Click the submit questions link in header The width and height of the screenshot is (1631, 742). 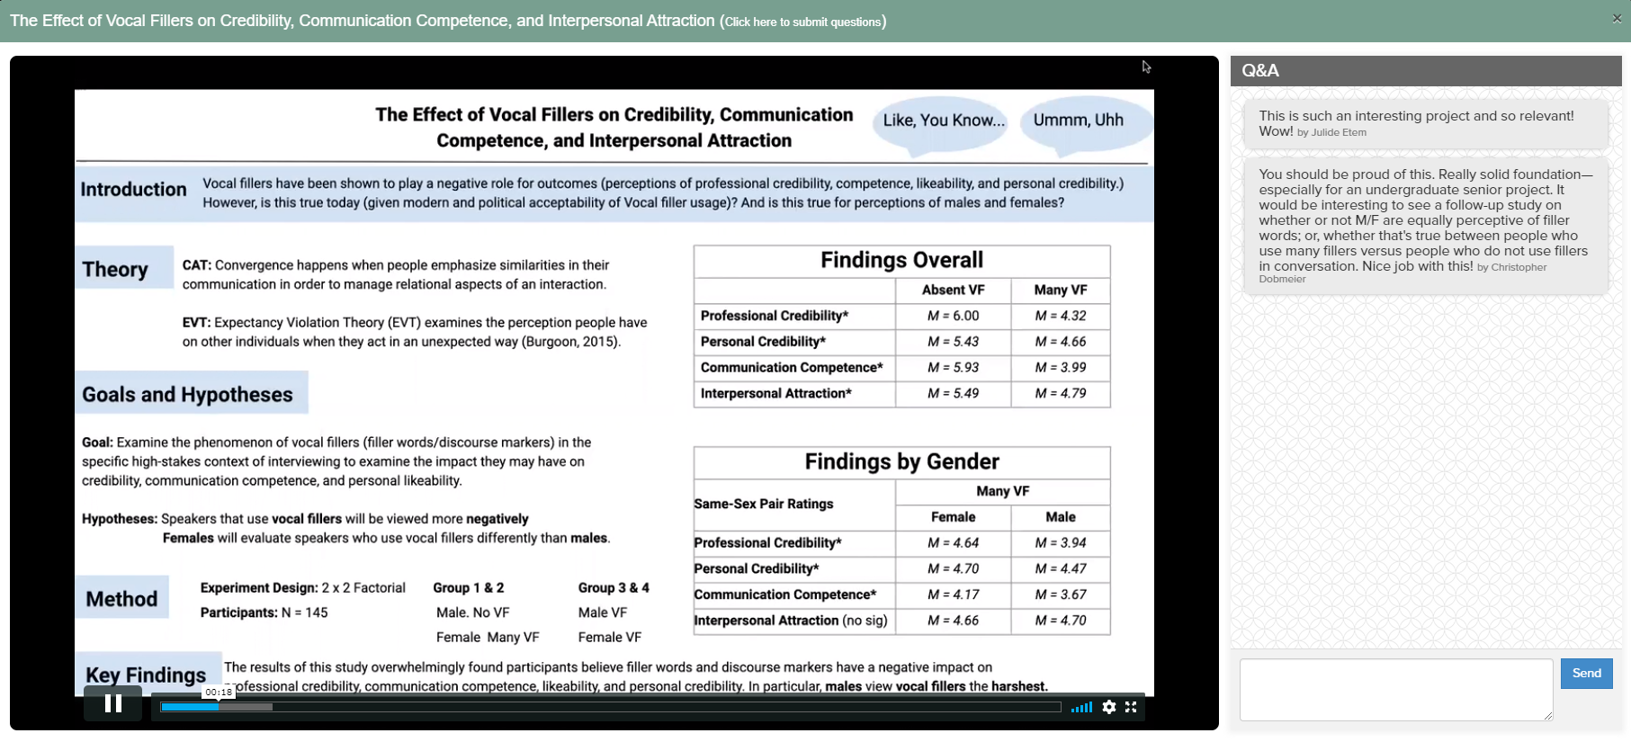(805, 22)
